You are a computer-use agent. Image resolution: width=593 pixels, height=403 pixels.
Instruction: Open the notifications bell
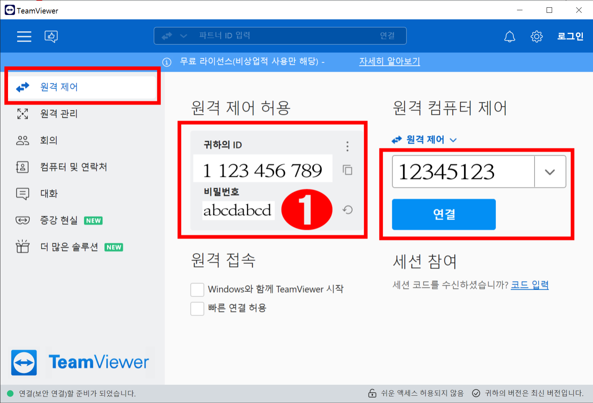tap(510, 36)
